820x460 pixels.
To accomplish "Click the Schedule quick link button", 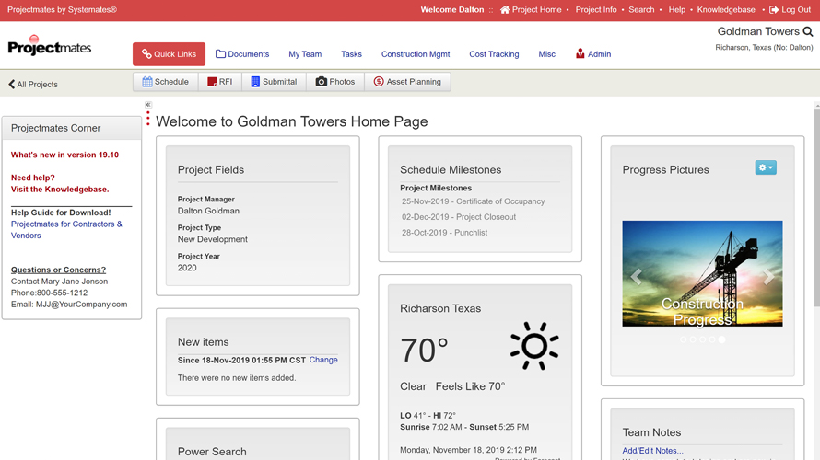I will pyautogui.click(x=166, y=82).
